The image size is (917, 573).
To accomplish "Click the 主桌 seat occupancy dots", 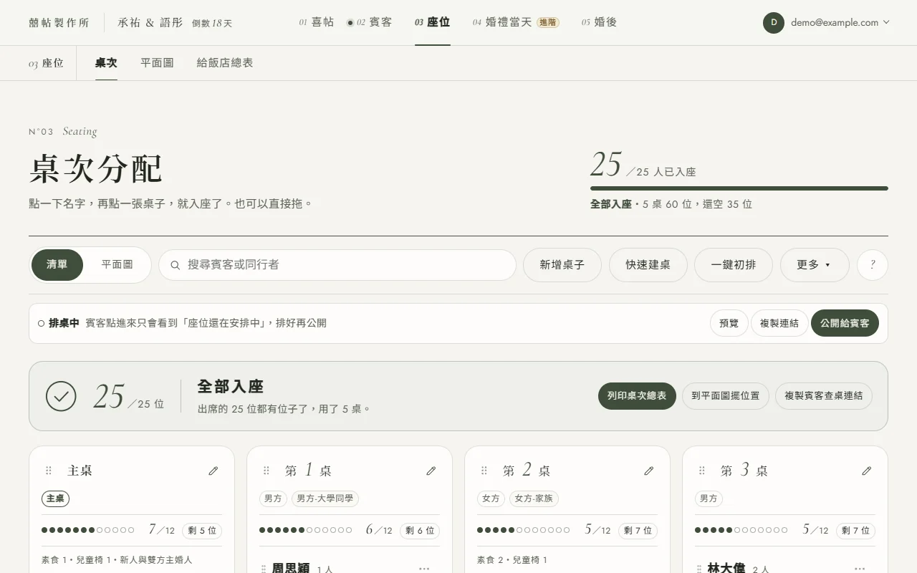I will pyautogui.click(x=88, y=530).
